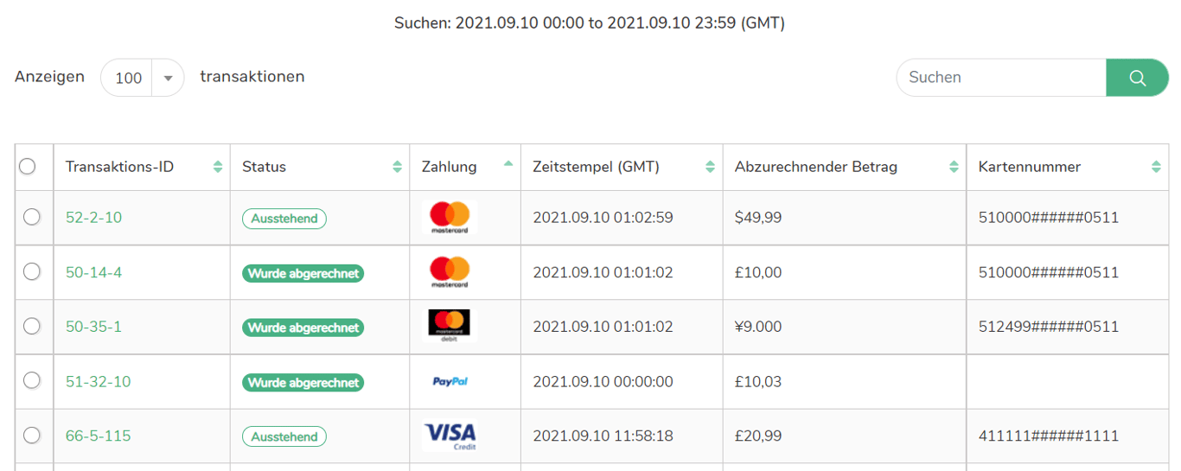Sort by Abzurechnender Betrag column arrows
This screenshot has height=471, width=1181.
[x=954, y=167]
